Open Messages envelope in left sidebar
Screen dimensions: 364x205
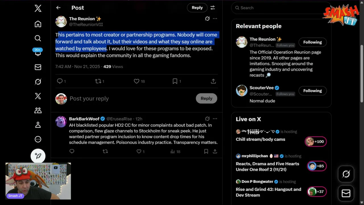coord(38,67)
